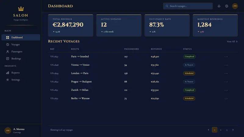The width and height of the screenshot is (244, 137).
Task: Click the Showing 6 of 247 voyages text
Action: tap(62, 130)
